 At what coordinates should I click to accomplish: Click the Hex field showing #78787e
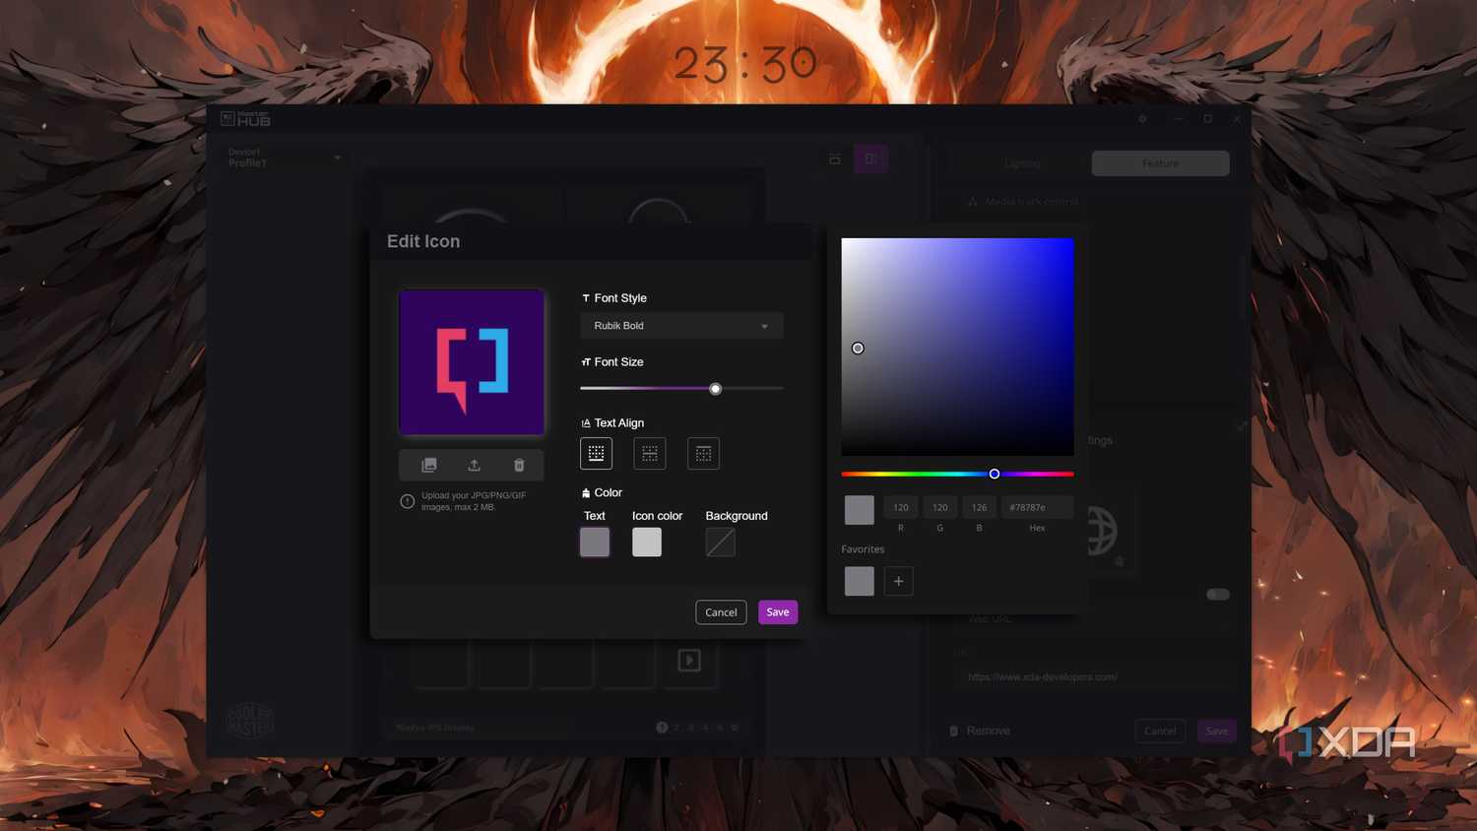tap(1037, 508)
